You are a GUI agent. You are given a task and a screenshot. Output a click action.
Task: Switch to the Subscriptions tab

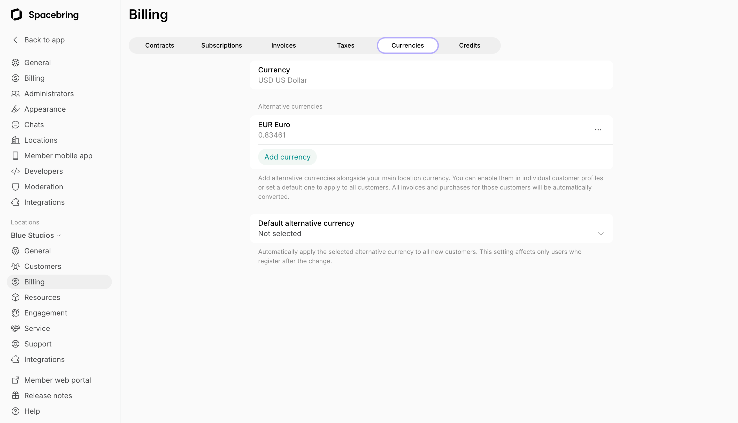point(221,45)
